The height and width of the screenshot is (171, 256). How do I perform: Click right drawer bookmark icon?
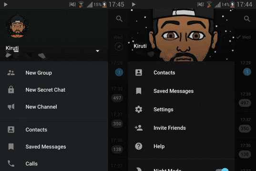(x=139, y=91)
